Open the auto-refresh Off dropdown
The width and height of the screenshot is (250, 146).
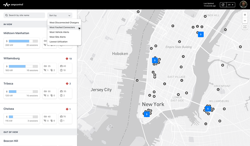click(231, 5)
